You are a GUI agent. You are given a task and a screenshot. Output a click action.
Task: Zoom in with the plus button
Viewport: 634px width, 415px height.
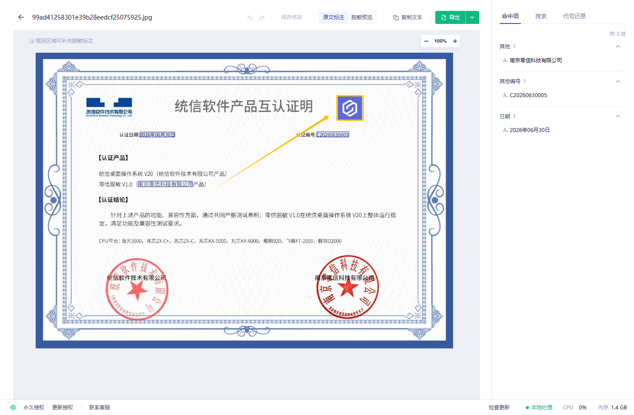(x=455, y=41)
